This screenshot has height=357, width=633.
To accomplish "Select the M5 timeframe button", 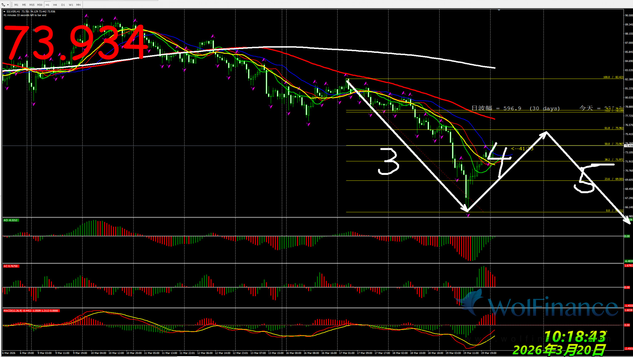I will [x=24, y=5].
